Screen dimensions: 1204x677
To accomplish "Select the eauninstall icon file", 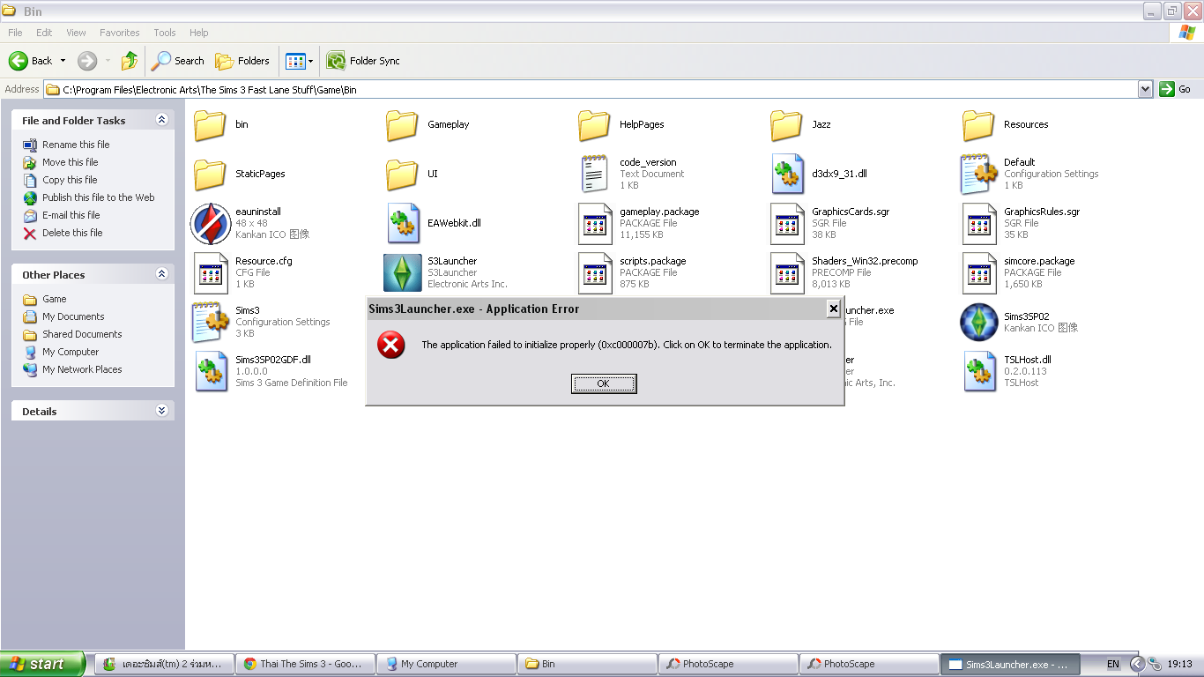I will 211,223.
